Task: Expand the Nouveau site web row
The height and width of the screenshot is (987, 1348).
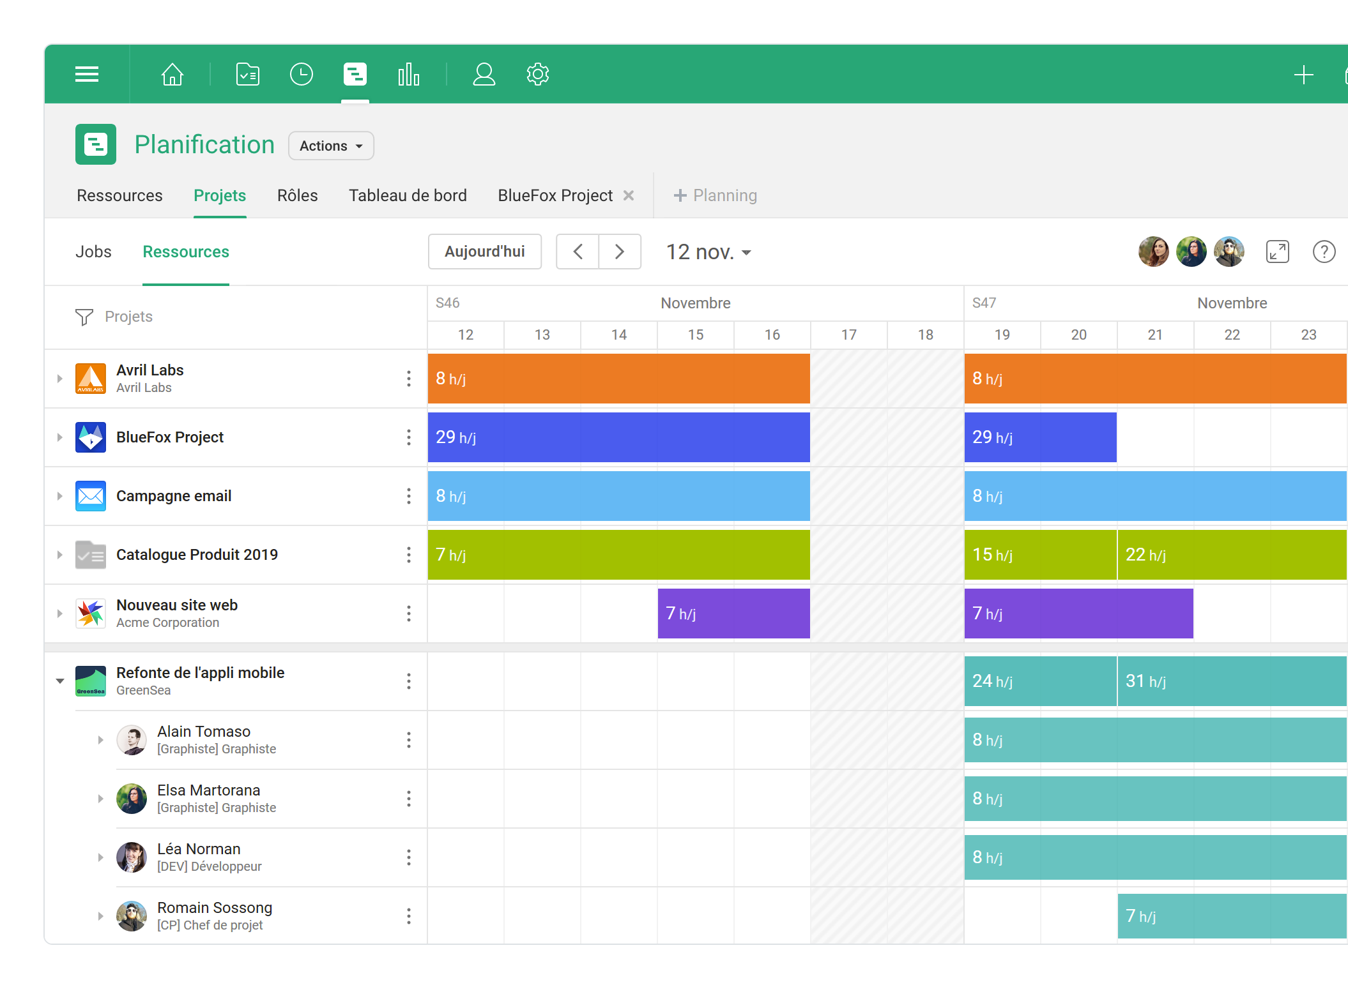Action: (x=59, y=614)
